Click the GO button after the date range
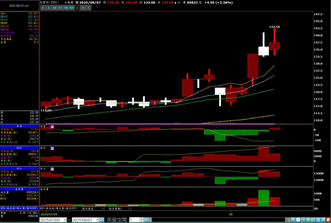This screenshot has height=223, width=331. click(x=102, y=220)
